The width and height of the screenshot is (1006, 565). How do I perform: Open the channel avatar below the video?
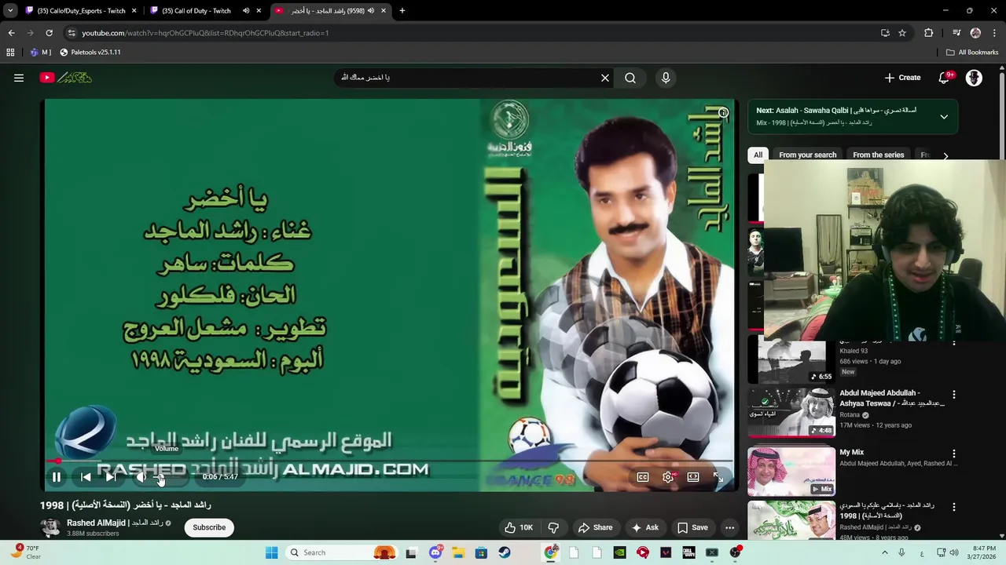coord(50,527)
